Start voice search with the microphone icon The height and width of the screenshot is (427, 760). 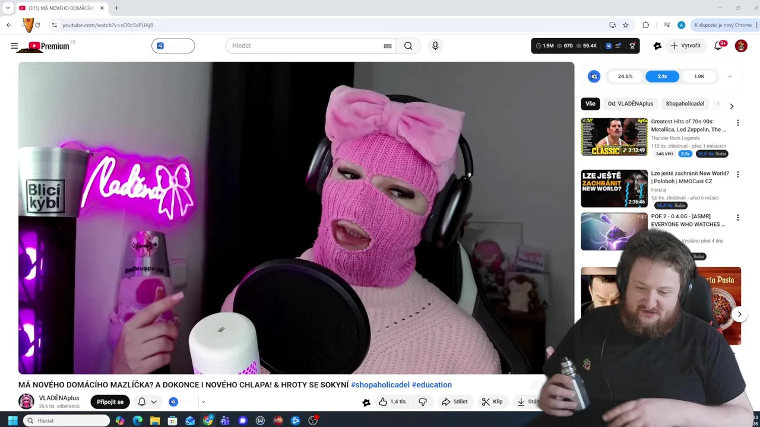coord(435,46)
